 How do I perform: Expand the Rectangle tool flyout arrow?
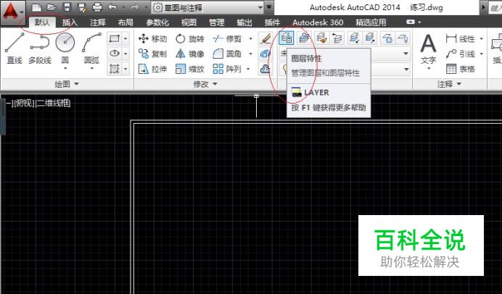coord(126,38)
